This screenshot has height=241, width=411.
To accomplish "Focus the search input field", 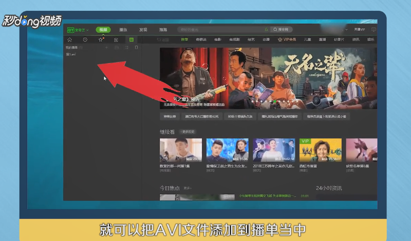I will pyautogui.click(x=220, y=30).
